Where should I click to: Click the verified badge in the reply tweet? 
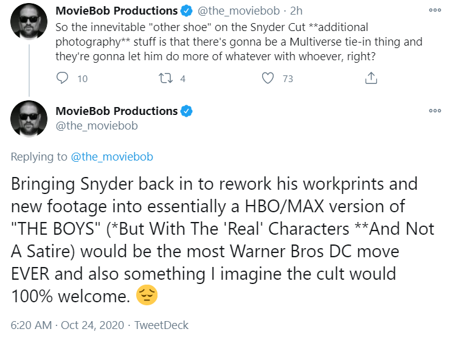tap(186, 111)
